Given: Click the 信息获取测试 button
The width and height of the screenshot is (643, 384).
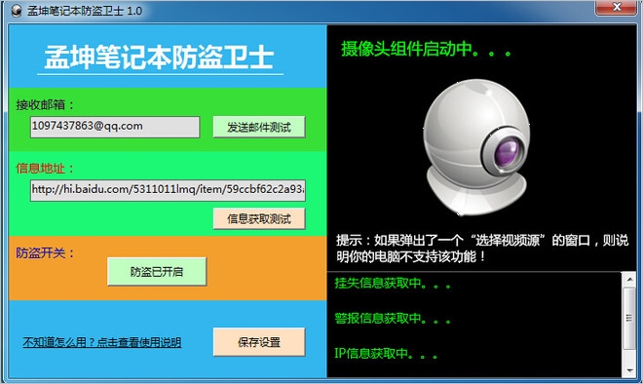Looking at the screenshot, I should [259, 218].
